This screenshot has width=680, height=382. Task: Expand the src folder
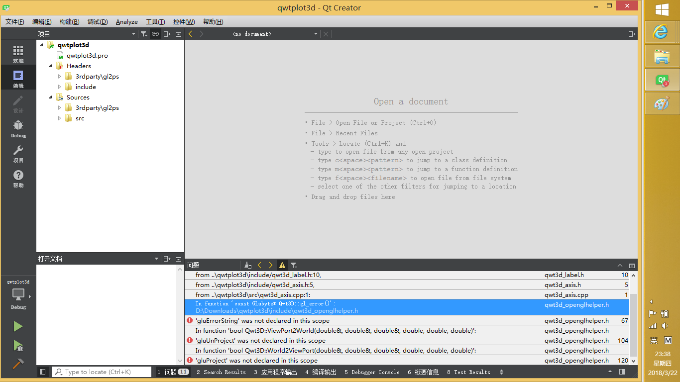[x=59, y=118]
